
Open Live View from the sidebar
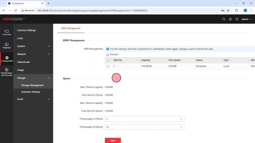click(7, 33)
